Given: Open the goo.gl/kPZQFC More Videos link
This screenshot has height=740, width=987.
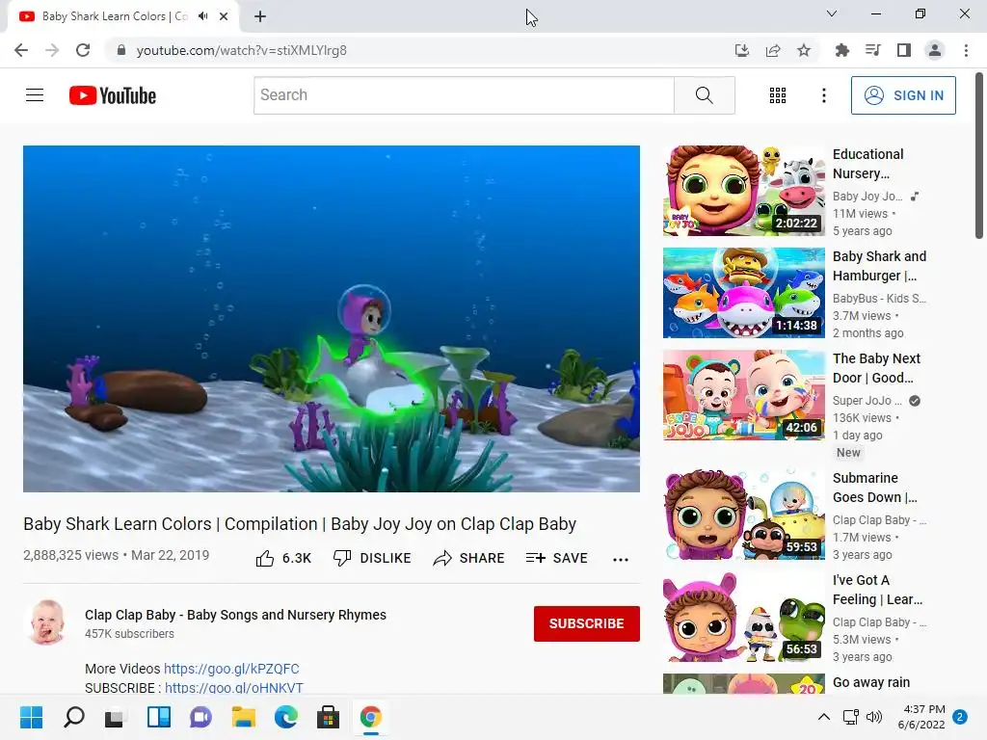Looking at the screenshot, I should pyautogui.click(x=231, y=669).
